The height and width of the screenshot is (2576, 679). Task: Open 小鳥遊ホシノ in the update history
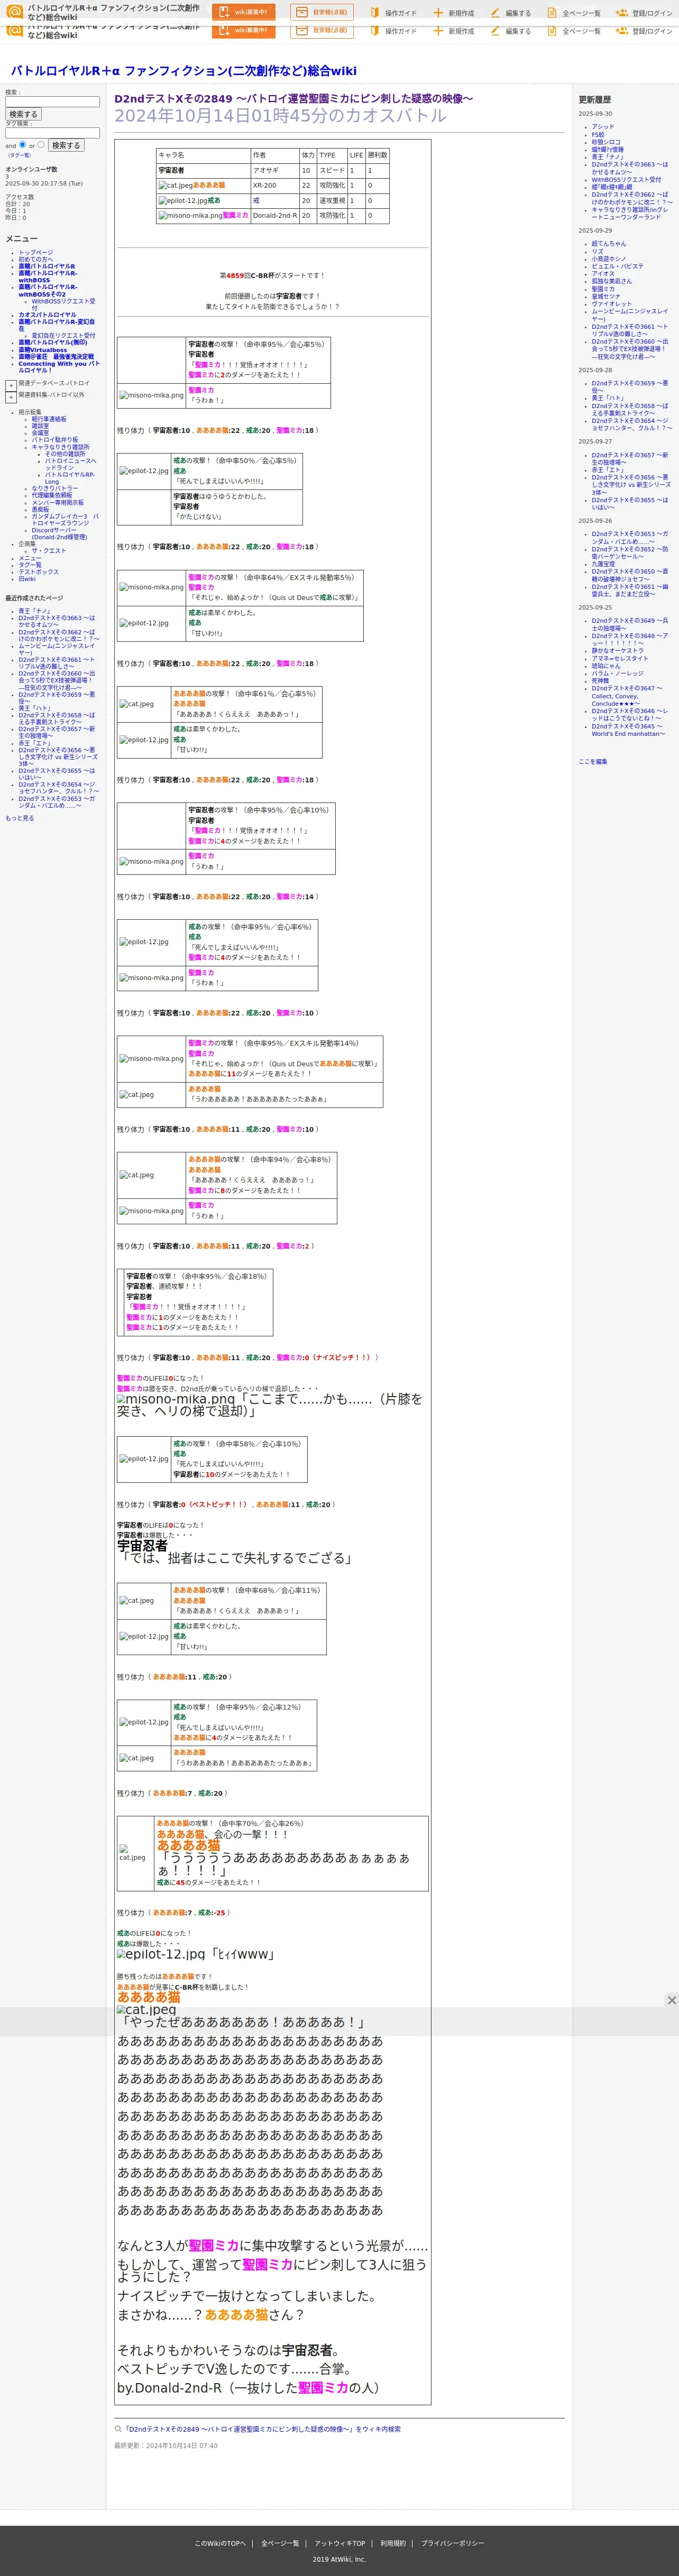click(609, 259)
